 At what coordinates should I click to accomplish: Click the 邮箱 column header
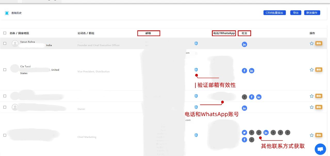pyautogui.click(x=148, y=33)
